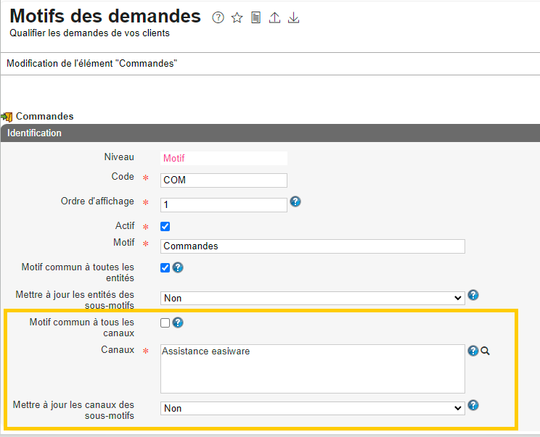The width and height of the screenshot is (540, 437).
Task: View help for Mettre à jour les canaux
Action: (x=473, y=405)
